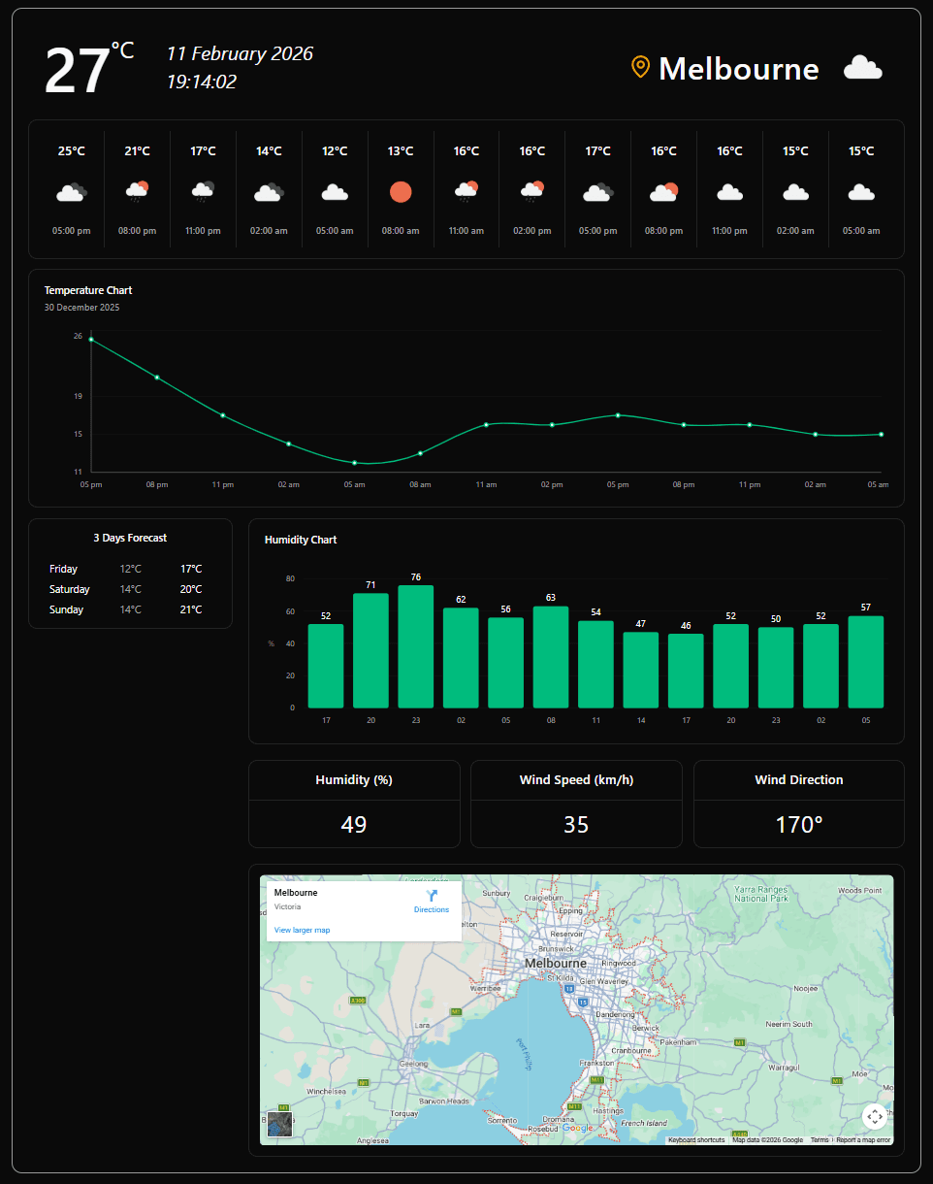Click the cloud icon in the top-right header
The width and height of the screenshot is (933, 1184).
[862, 67]
